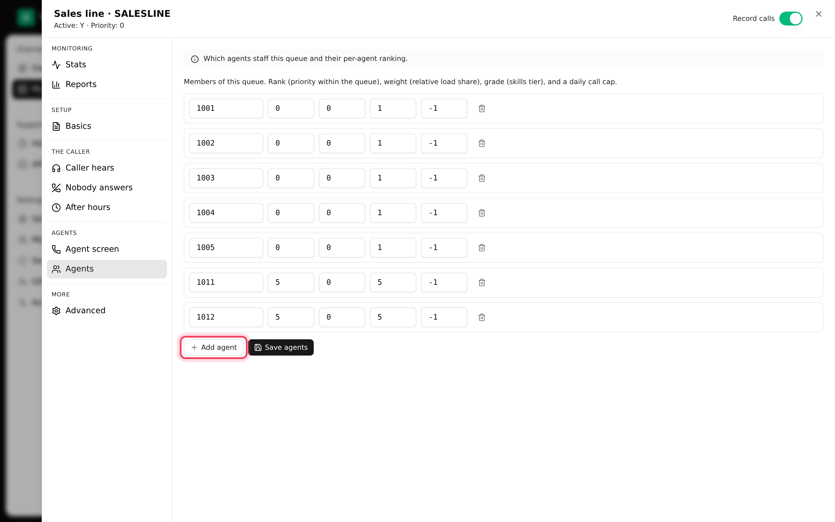835x522 pixels.
Task: Open Caller hears settings
Action: [x=107, y=168]
